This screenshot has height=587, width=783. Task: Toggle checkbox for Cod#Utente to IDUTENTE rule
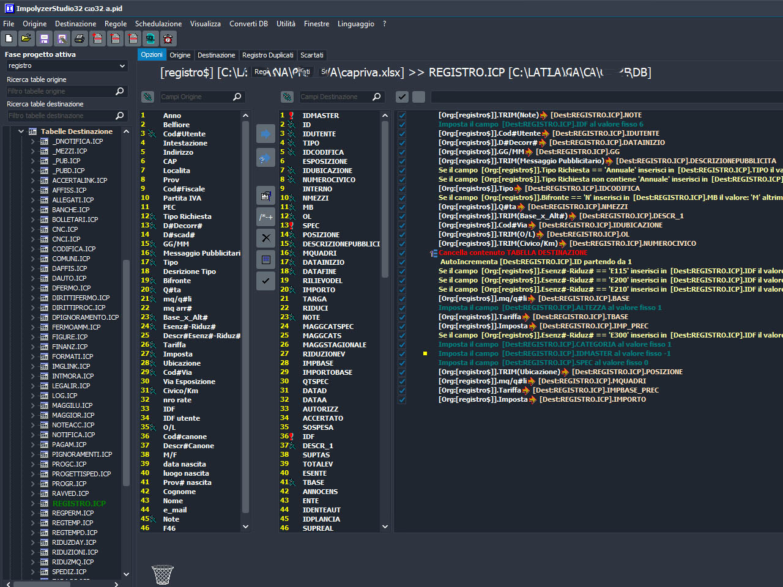pos(402,133)
